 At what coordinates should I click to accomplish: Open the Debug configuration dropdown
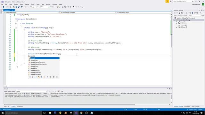pos(33,7)
